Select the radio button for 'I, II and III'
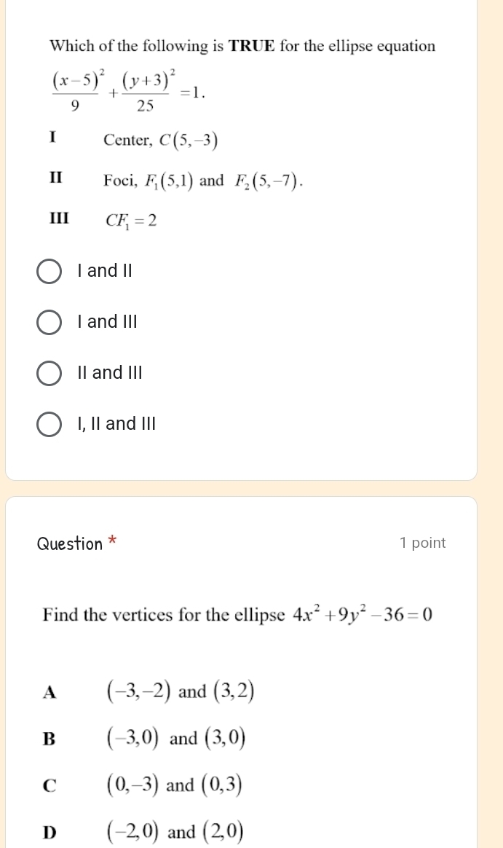503x848 pixels. (x=49, y=424)
